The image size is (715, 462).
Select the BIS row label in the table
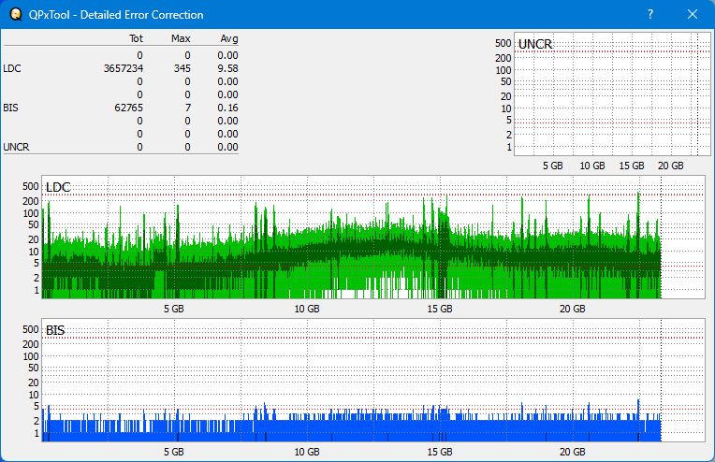pyautogui.click(x=10, y=108)
